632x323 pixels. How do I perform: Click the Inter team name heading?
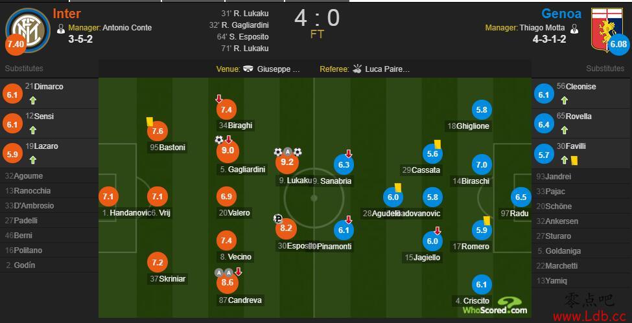click(67, 14)
